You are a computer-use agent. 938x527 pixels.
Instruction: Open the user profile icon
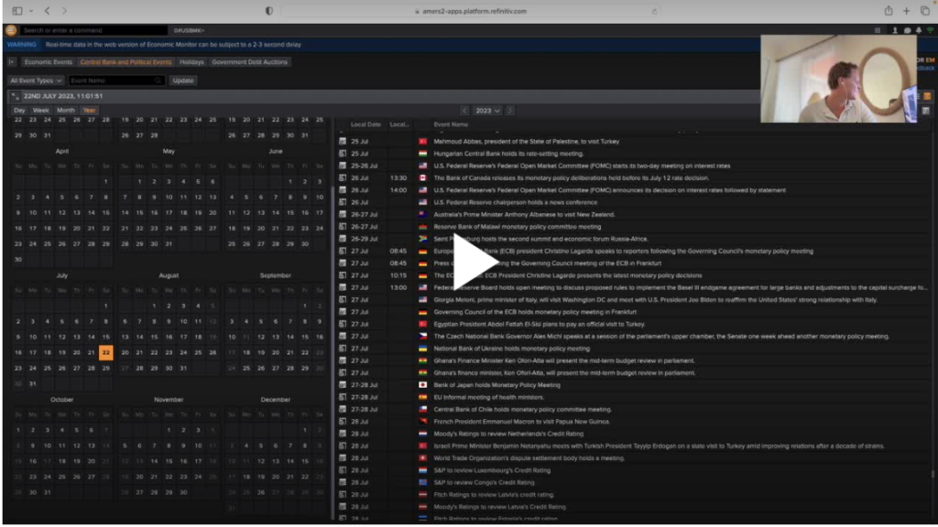point(895,30)
